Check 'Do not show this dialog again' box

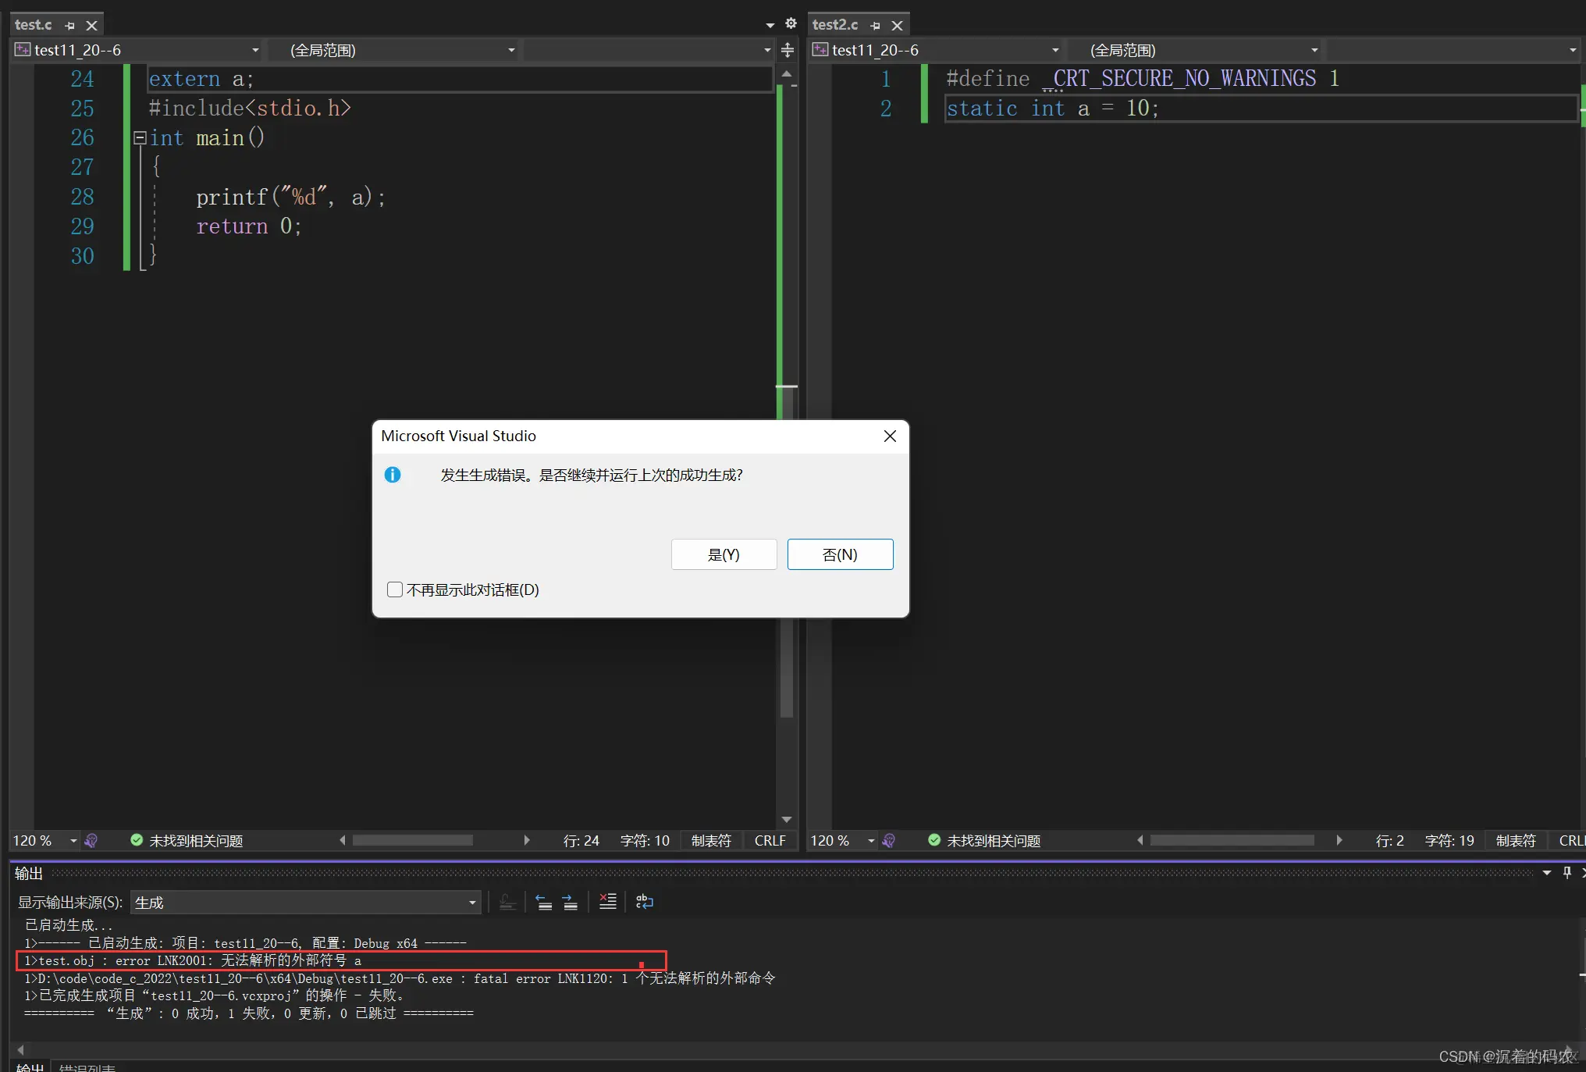tap(395, 589)
